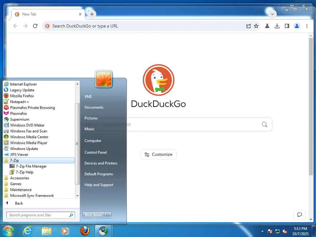Image resolution: width=316 pixels, height=237 pixels.
Task: Click the user account flower picture
Action: tap(104, 79)
